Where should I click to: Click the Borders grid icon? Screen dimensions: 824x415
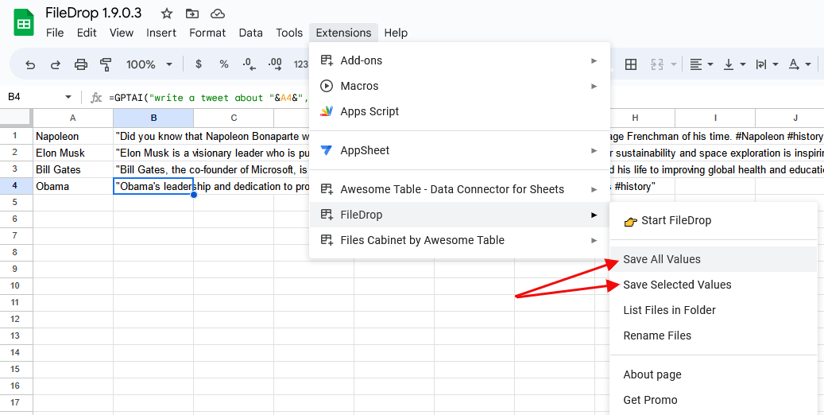click(x=631, y=64)
